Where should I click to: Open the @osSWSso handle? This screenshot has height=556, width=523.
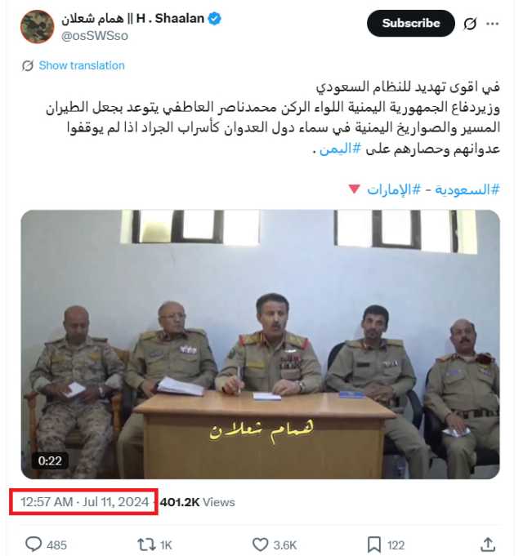point(94,36)
